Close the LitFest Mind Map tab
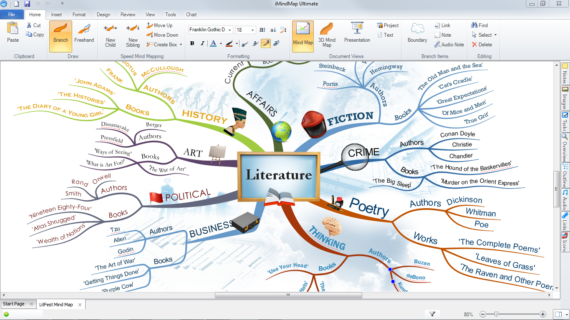The image size is (570, 320). coord(80,305)
